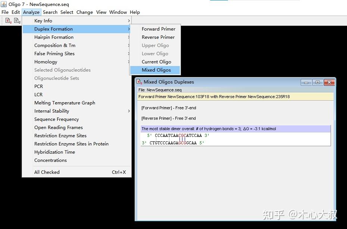Viewport: 347px width, 229px height.
Task: Expand the Composition & Tm submenu
Action: pos(76,46)
